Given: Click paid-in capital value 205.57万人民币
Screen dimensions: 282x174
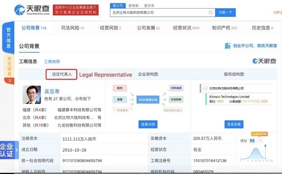Looking at the screenshot, I should tap(207, 138).
